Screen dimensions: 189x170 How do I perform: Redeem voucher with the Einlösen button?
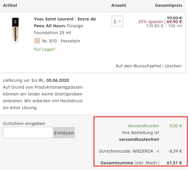[x=64, y=133]
